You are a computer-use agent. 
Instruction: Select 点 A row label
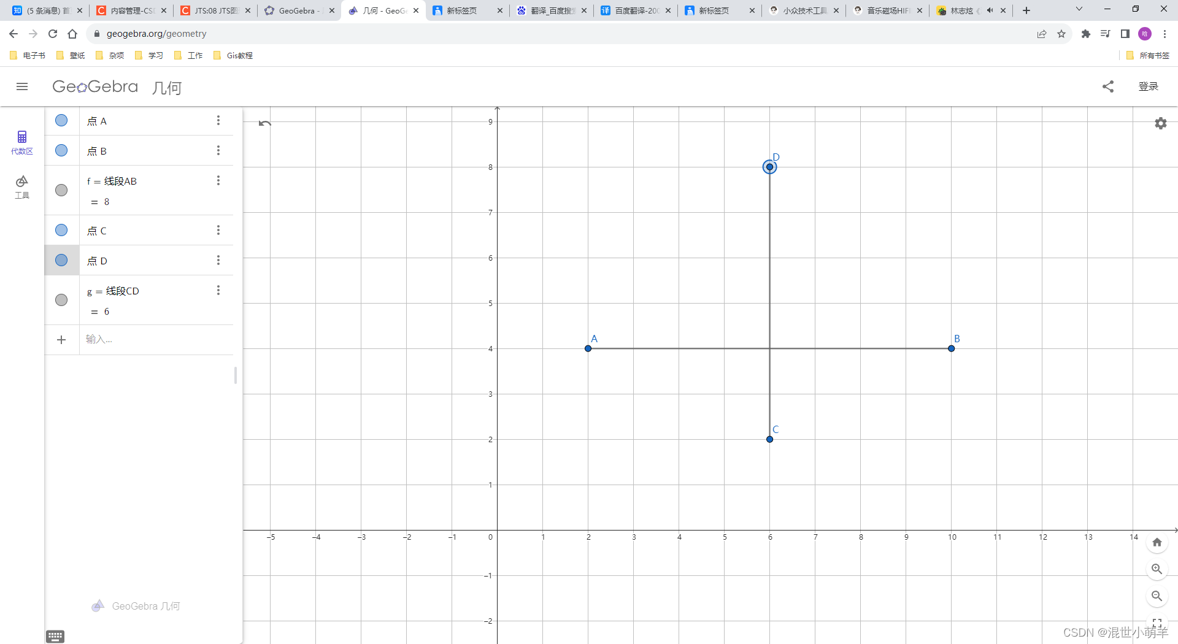click(x=97, y=121)
